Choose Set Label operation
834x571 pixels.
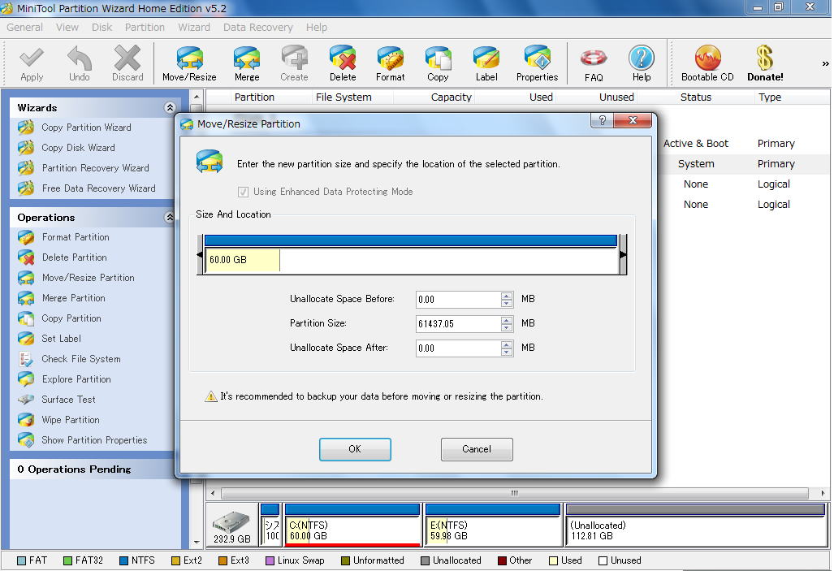pyautogui.click(x=61, y=339)
